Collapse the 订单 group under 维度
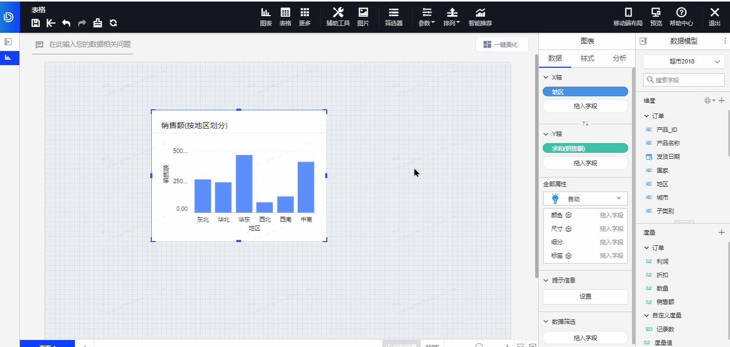 click(647, 116)
